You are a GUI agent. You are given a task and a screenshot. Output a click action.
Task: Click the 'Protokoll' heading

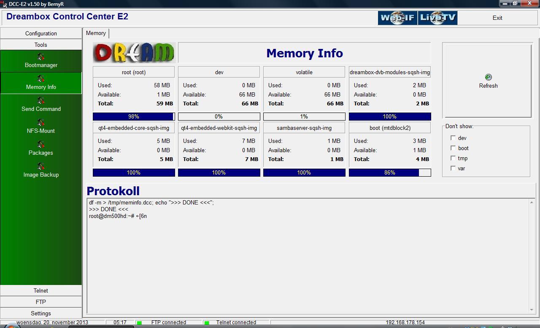pos(113,191)
